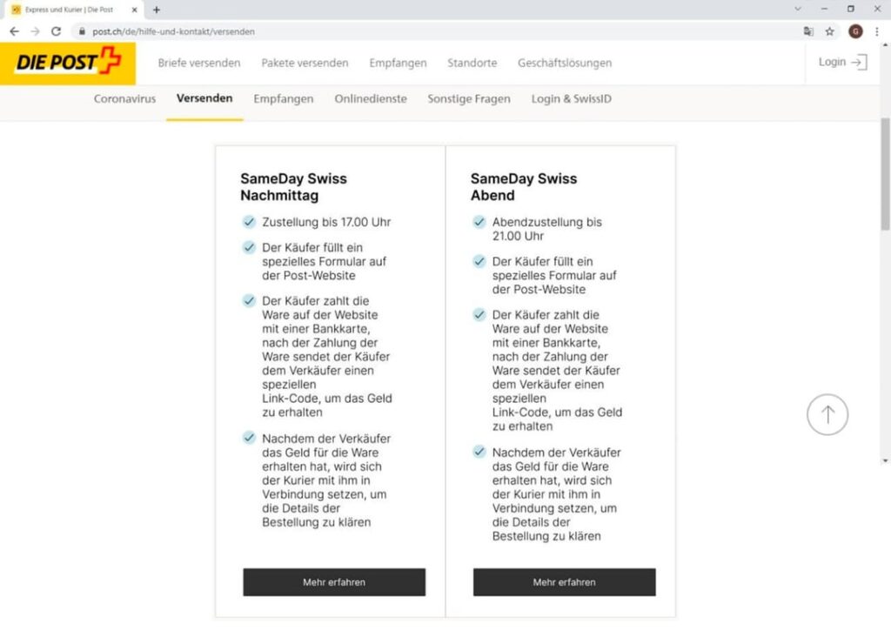Open the translate page icon
The width and height of the screenshot is (891, 644).
pyautogui.click(x=808, y=31)
